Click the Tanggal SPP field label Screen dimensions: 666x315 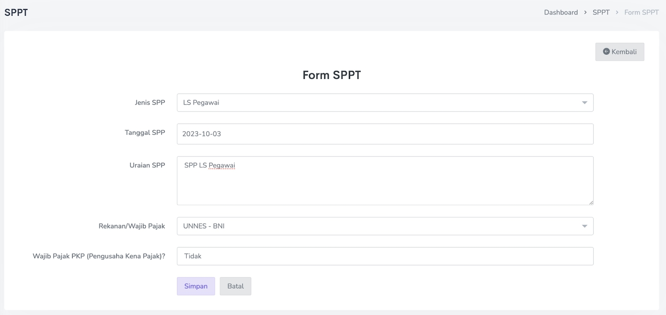point(145,132)
